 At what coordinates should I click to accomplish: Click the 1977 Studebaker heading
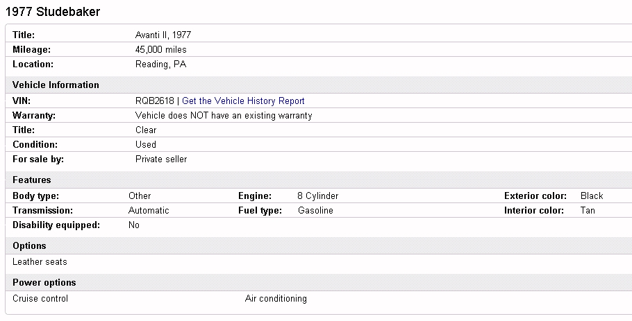pos(52,12)
